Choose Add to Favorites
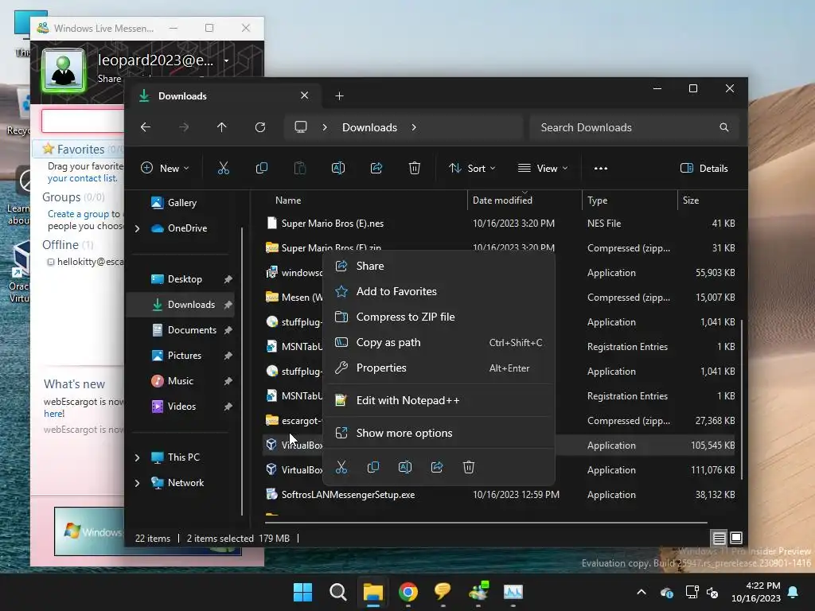The width and height of the screenshot is (815, 611). tap(439, 291)
